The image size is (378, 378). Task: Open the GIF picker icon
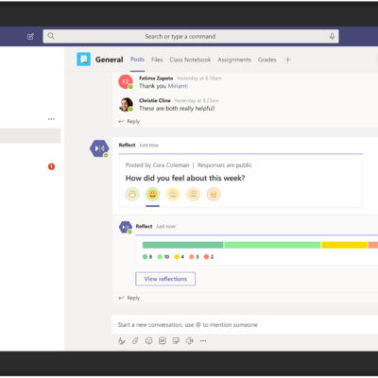click(x=163, y=341)
